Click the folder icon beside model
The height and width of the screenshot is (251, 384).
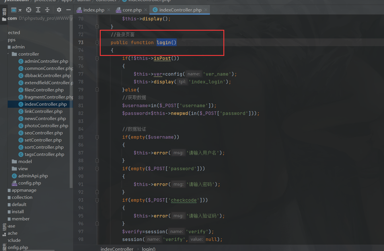click(14, 161)
